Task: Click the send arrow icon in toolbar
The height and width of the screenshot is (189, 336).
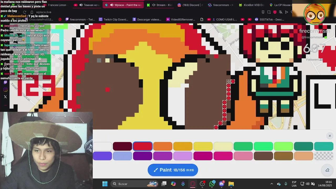Action: [287, 12]
